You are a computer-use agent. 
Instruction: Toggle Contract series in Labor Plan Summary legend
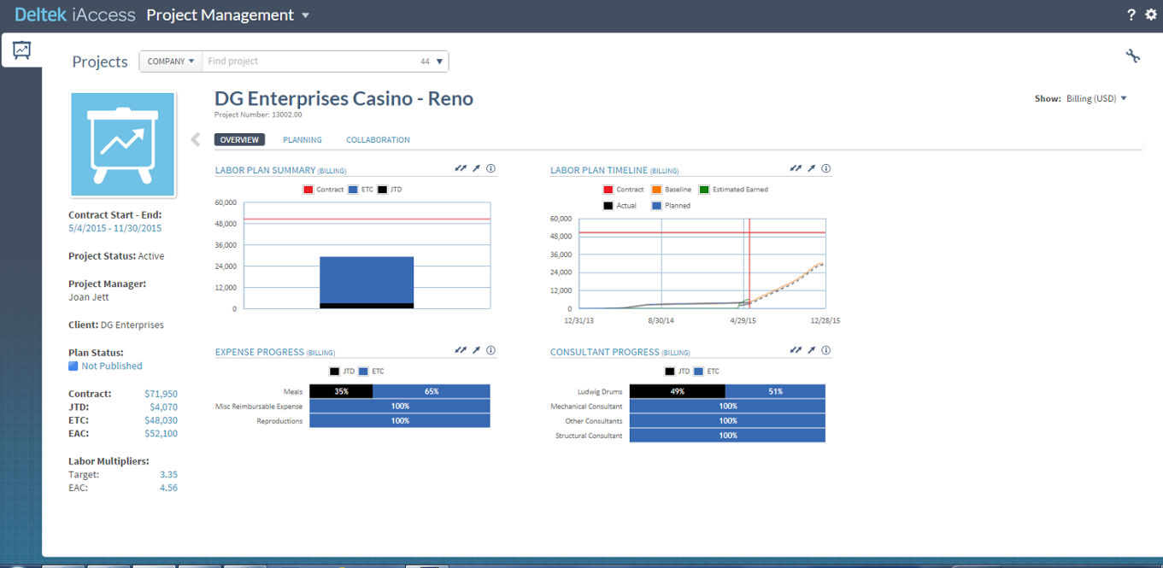(324, 190)
